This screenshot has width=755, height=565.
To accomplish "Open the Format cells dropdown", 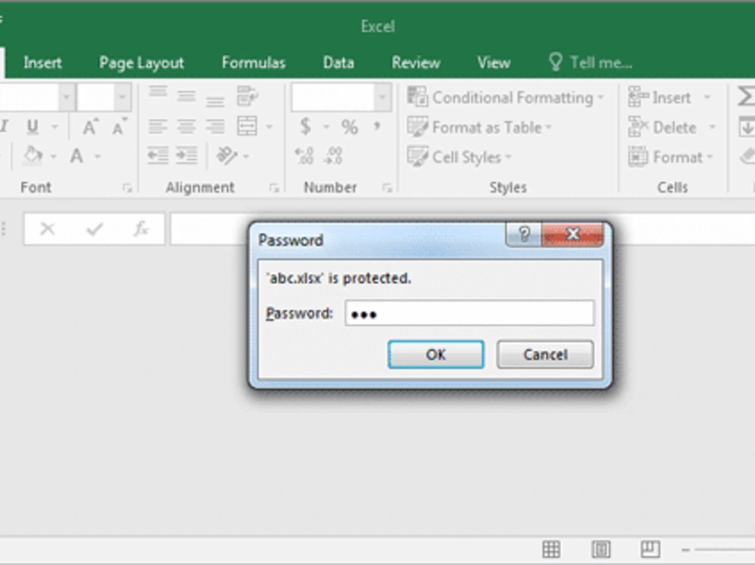I will [x=670, y=158].
